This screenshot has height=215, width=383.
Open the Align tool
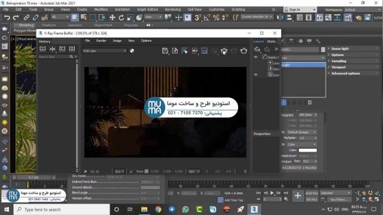pyautogui.click(x=289, y=17)
